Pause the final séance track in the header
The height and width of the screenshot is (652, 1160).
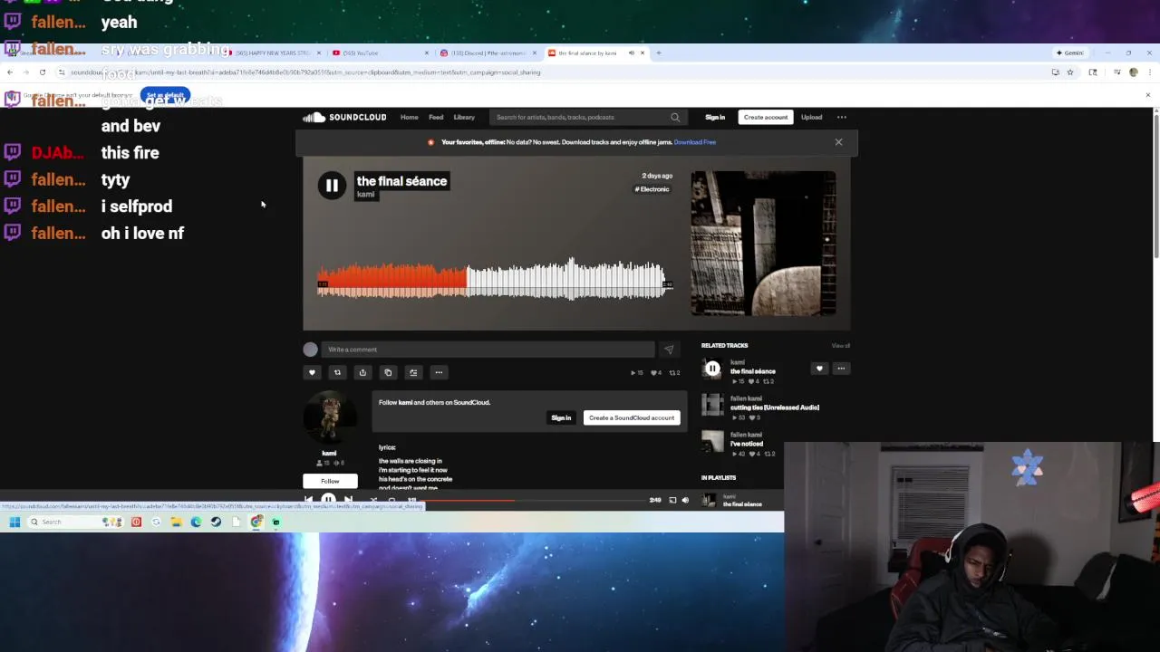pos(332,186)
